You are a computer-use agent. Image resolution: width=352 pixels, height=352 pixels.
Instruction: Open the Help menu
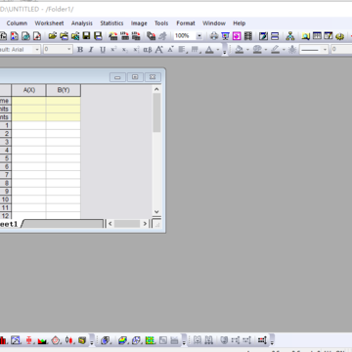tap(240, 23)
